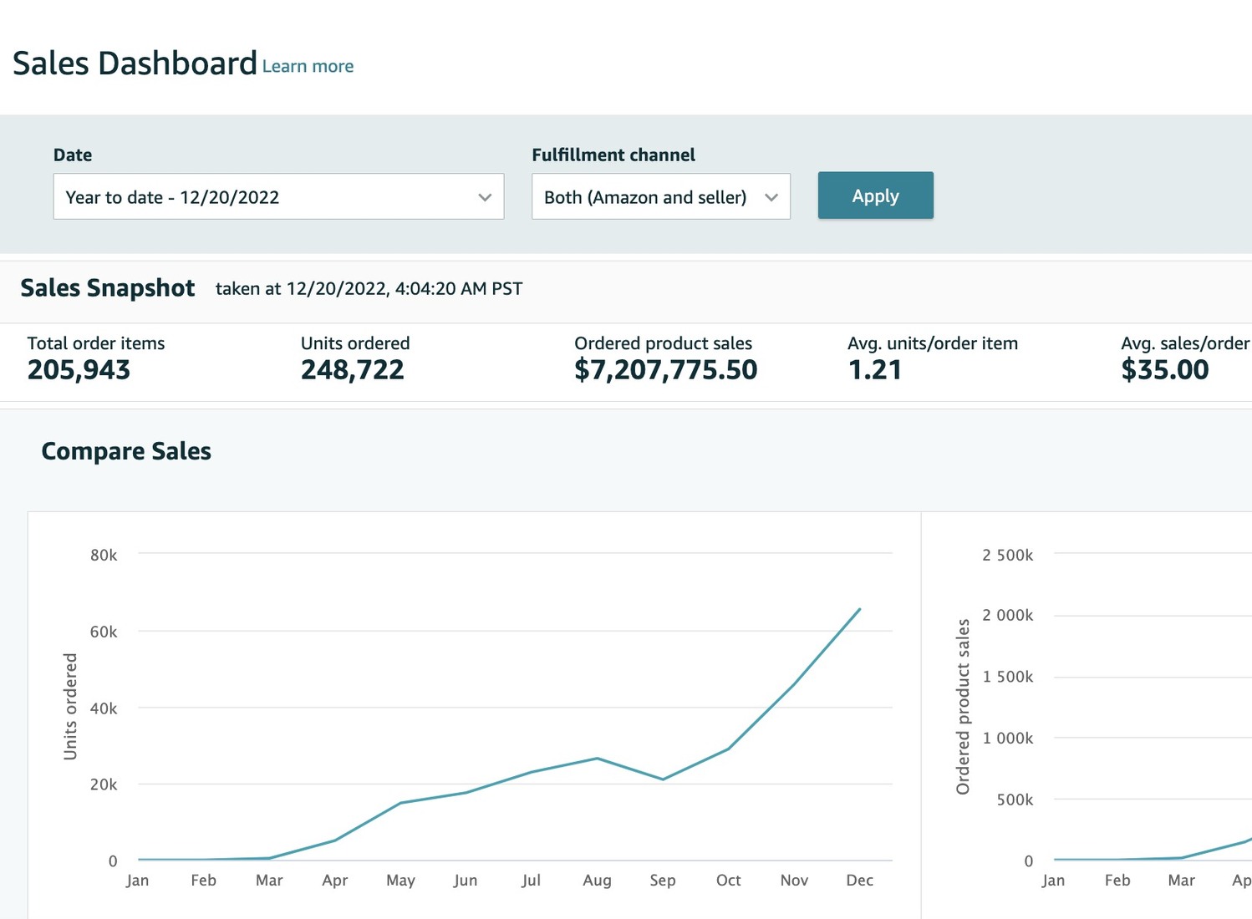The width and height of the screenshot is (1252, 919).
Task: Click the Fulfillment channel chevron arrow
Action: (771, 197)
